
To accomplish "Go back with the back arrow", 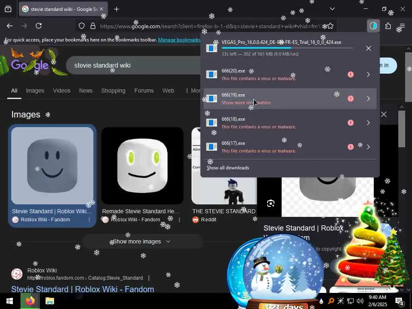I will point(10,26).
